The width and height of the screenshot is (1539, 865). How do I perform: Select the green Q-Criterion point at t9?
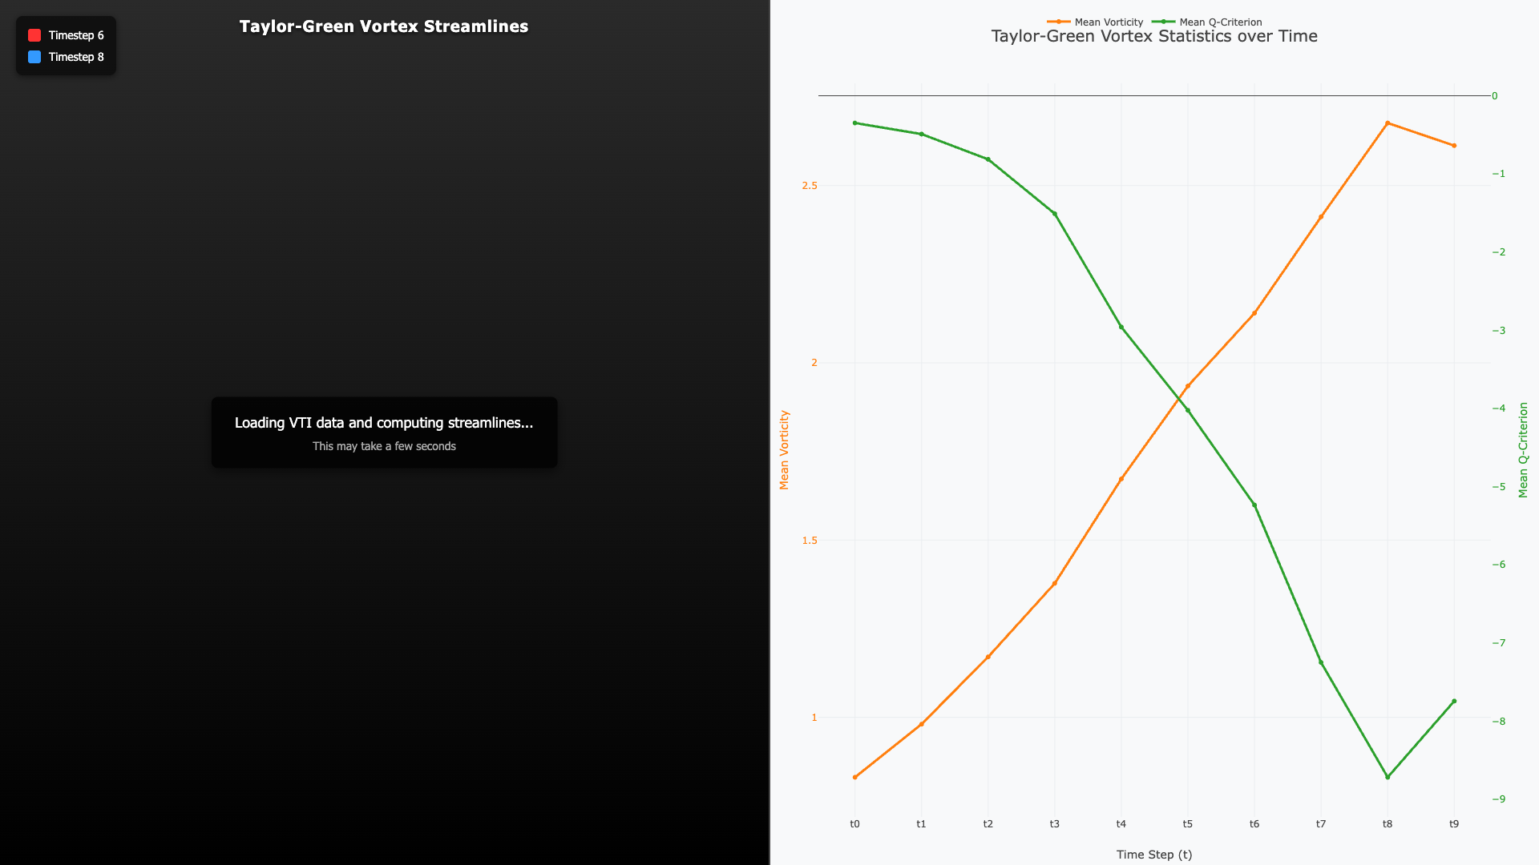(1454, 702)
